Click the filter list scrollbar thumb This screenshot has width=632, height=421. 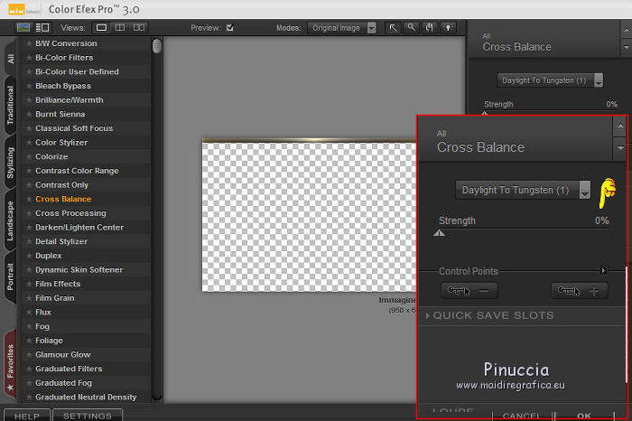pyautogui.click(x=157, y=45)
